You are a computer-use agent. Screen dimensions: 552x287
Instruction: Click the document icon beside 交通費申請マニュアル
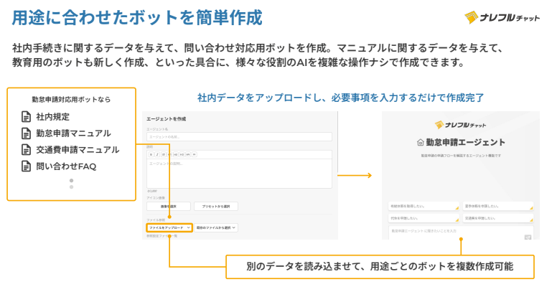26,150
